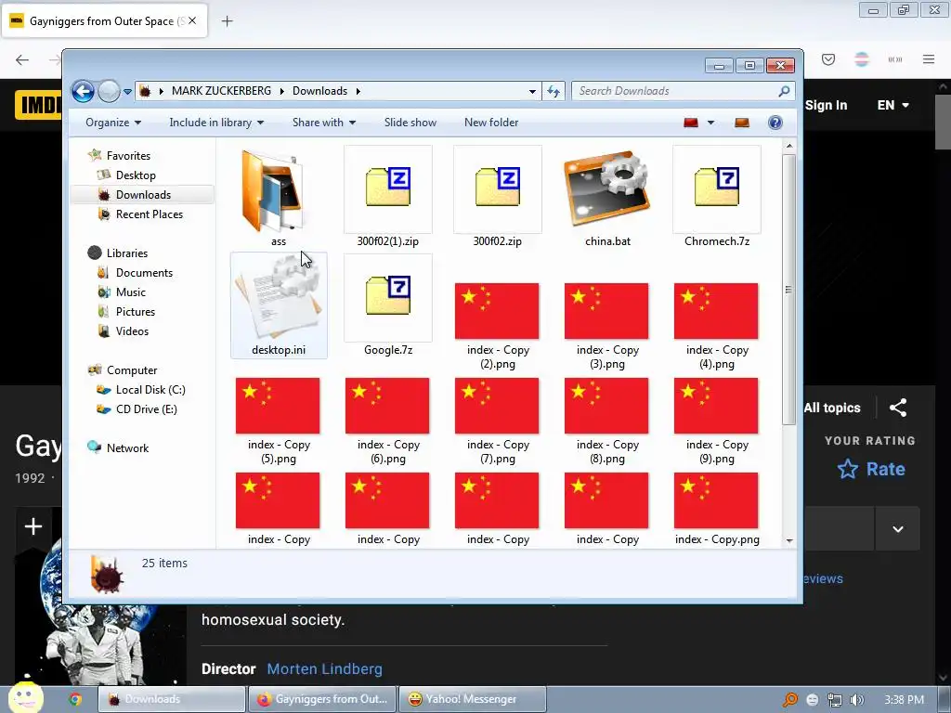Open Morten Lindberg director link
Image resolution: width=951 pixels, height=713 pixels.
coord(324,668)
